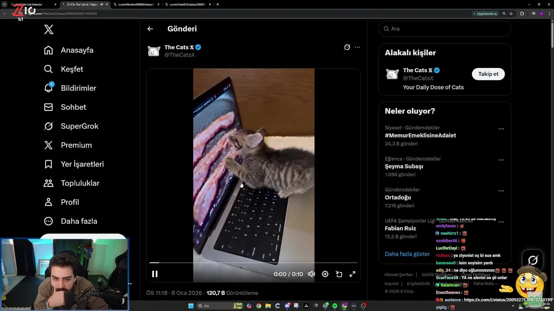Open Erişilebilirlik footer link
The image size is (554, 311).
pos(419,284)
